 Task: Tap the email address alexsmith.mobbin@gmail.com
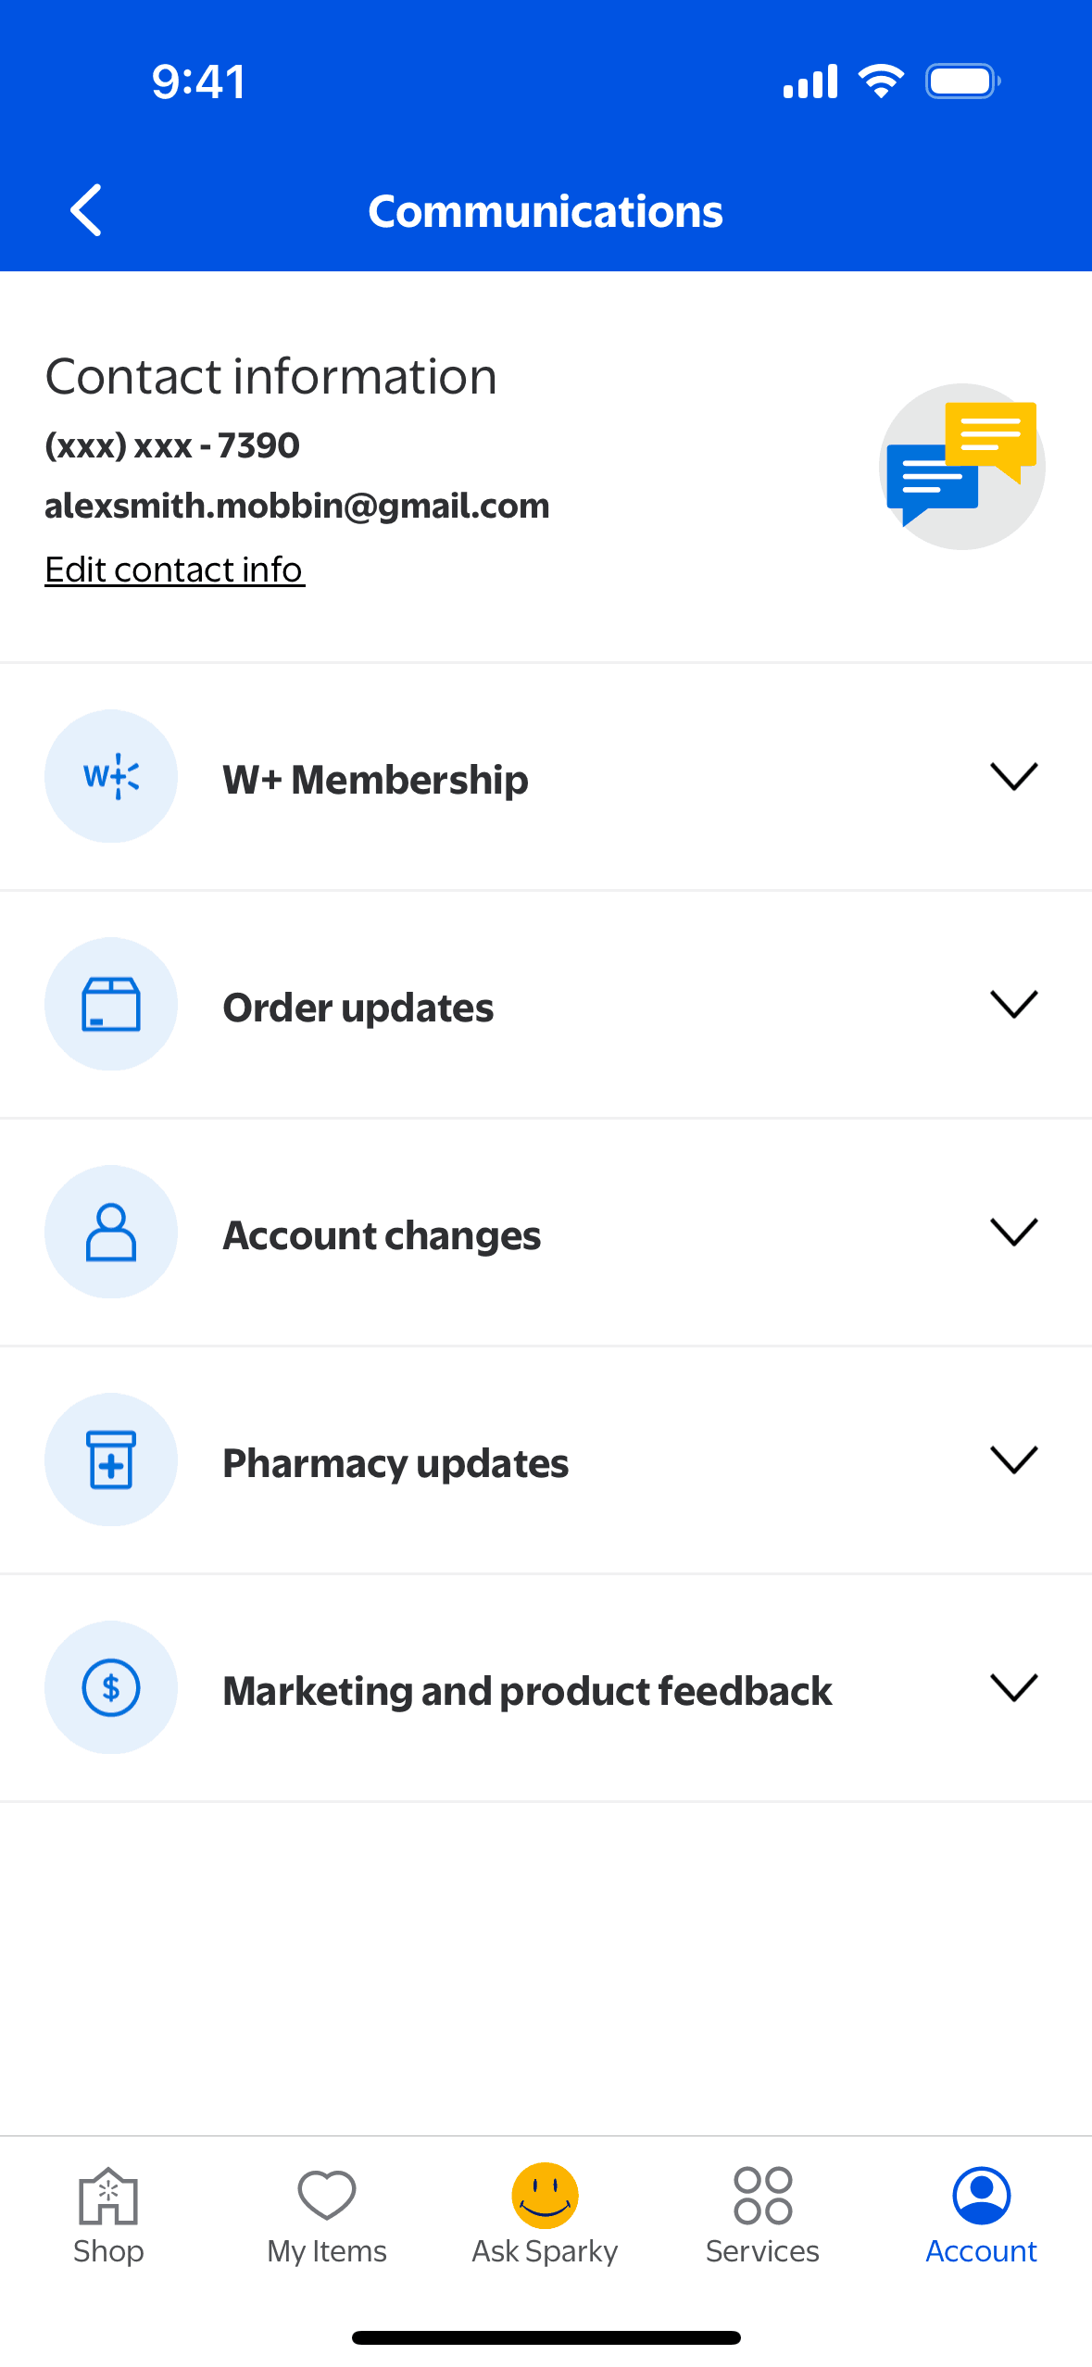297,506
